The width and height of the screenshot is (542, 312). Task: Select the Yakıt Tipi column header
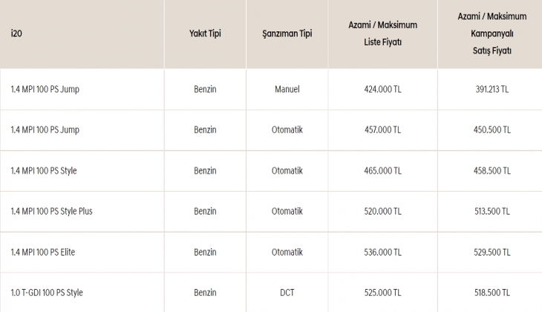(205, 34)
